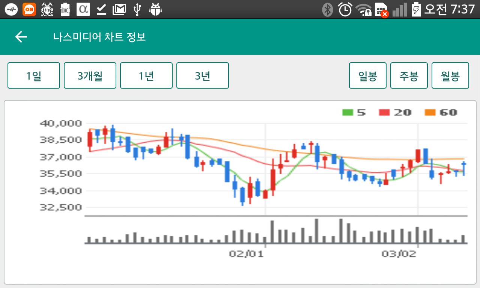Tap the alpha app notification icon
This screenshot has height=288, width=480.
[x=83, y=9]
